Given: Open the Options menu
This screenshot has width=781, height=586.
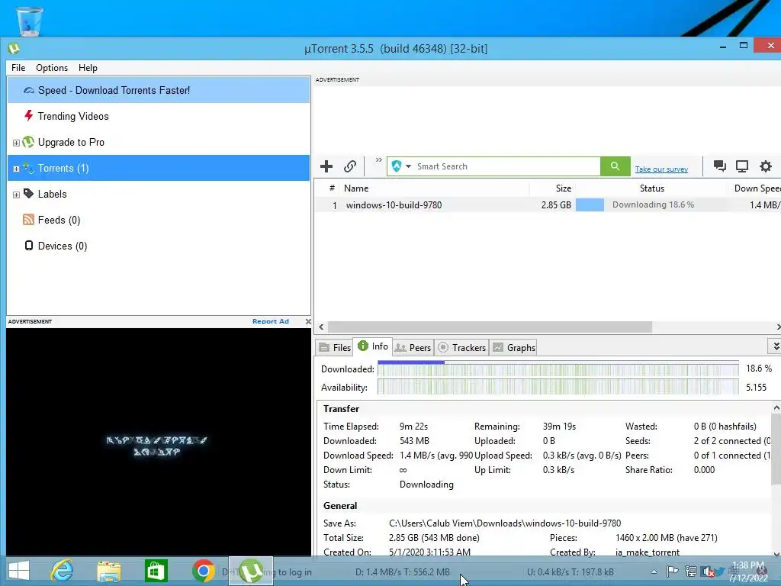Looking at the screenshot, I should pos(52,68).
